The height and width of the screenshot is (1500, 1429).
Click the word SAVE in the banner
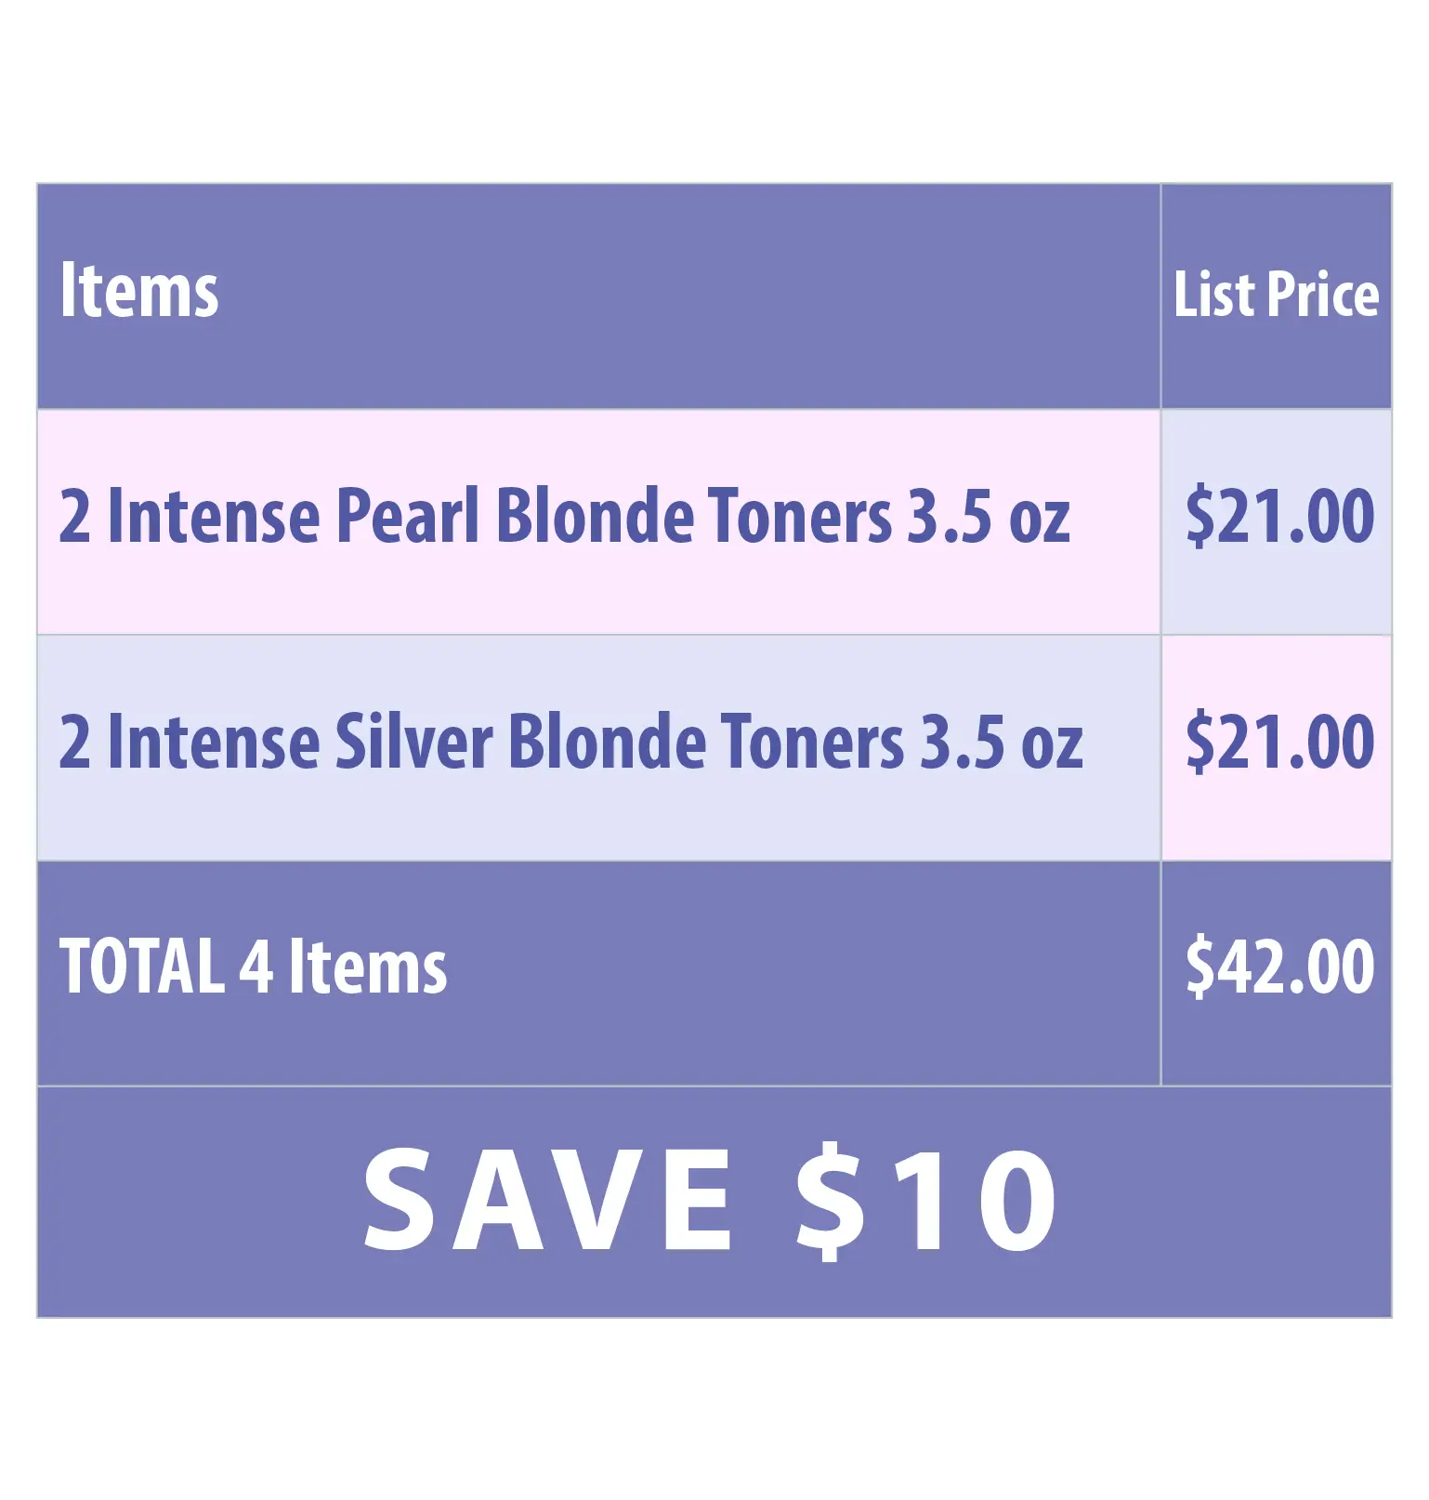point(548,1199)
